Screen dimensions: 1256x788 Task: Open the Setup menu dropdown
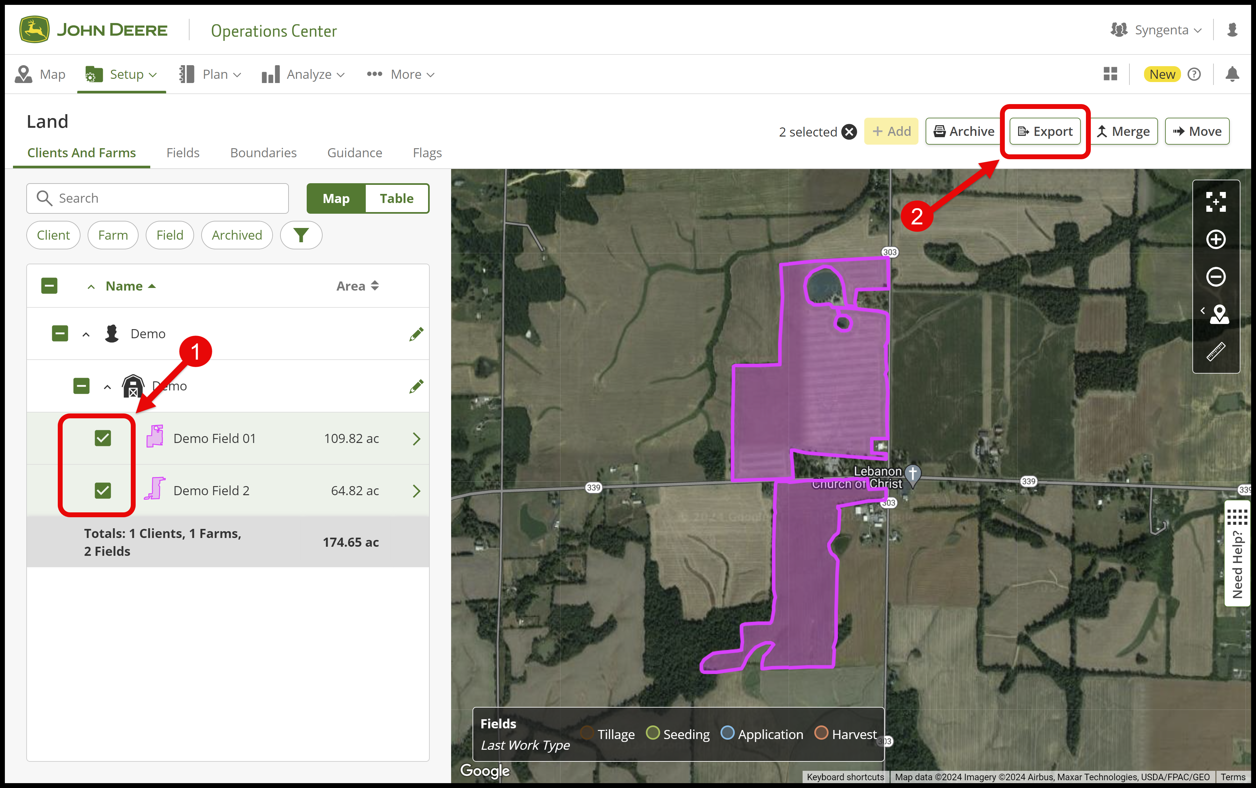[x=121, y=74]
